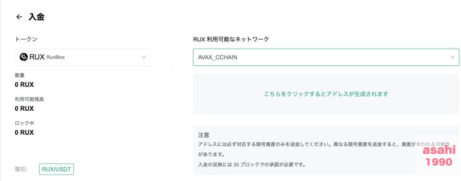This screenshot has height=181, width=461.
Task: Open the RUX/USDT trading pair
Action: [57, 169]
